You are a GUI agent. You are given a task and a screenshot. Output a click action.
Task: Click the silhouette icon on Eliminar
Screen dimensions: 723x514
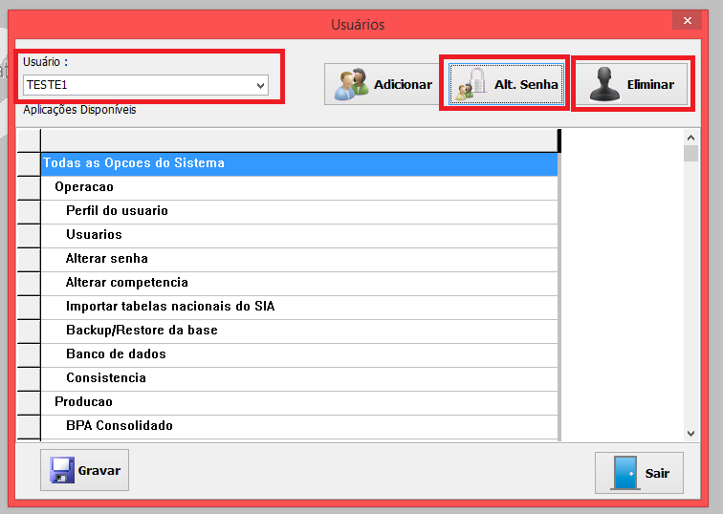pos(604,84)
